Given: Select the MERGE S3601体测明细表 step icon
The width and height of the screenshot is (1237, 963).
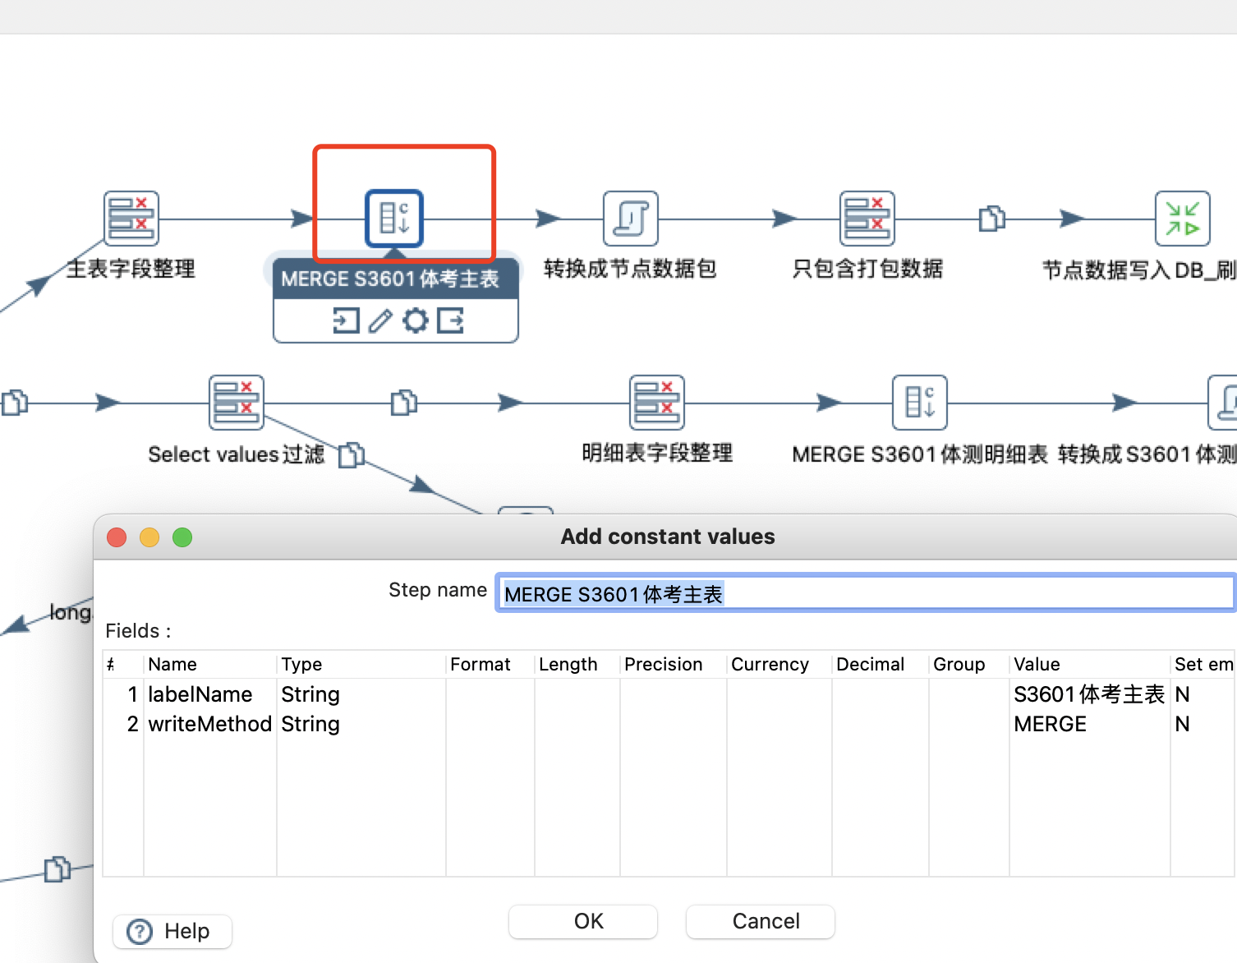Looking at the screenshot, I should tap(920, 403).
